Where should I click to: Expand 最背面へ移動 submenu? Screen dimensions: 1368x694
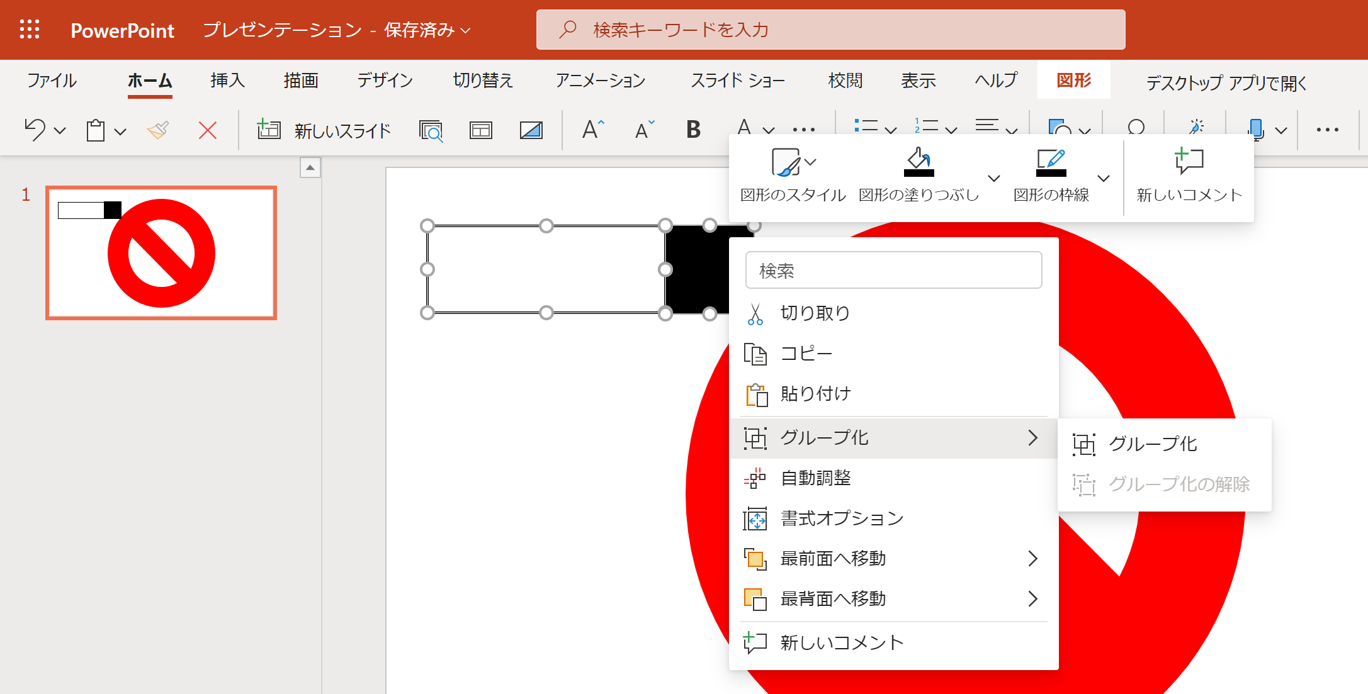[x=893, y=599]
